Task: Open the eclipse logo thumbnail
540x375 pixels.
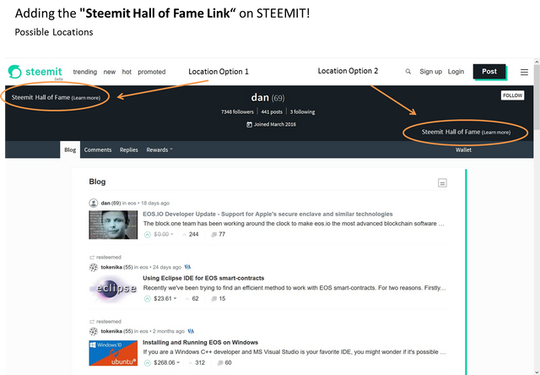Action: (113, 289)
